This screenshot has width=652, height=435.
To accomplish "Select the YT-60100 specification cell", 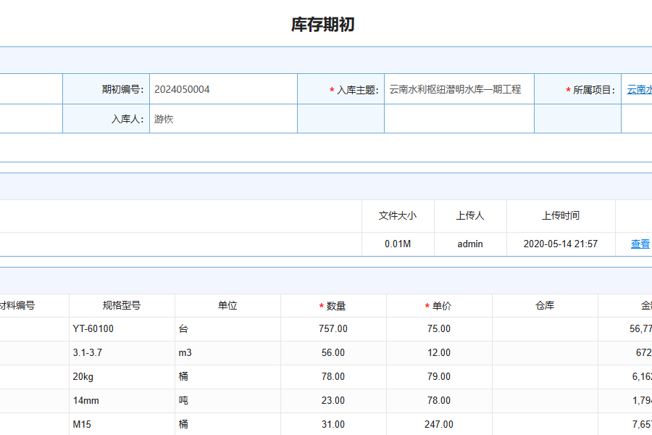I will click(122, 329).
